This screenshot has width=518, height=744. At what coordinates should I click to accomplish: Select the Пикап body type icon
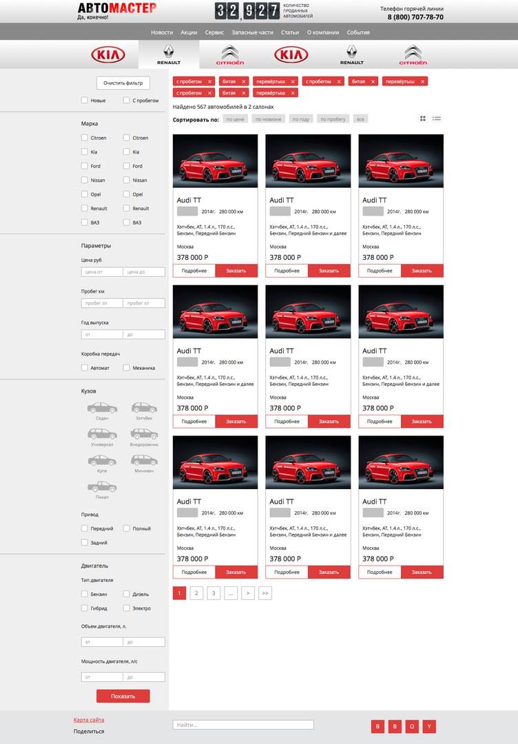tap(102, 486)
